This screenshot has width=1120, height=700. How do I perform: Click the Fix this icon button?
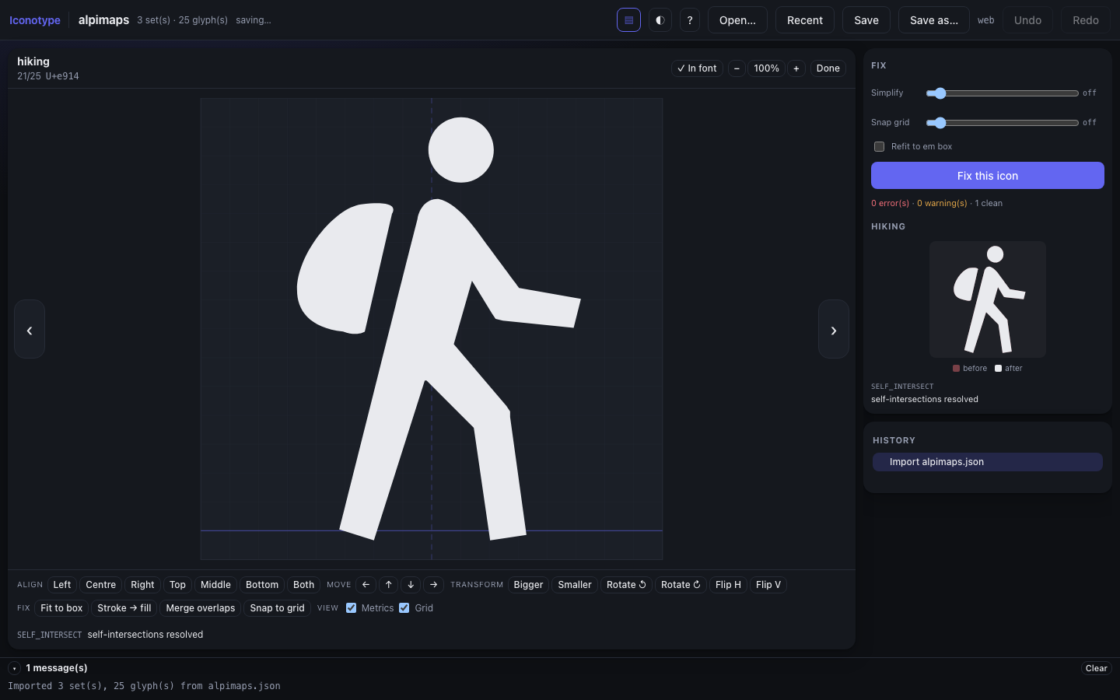(x=988, y=176)
